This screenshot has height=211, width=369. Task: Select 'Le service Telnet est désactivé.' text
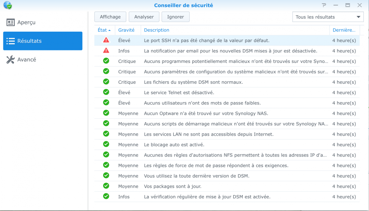coord(179,93)
